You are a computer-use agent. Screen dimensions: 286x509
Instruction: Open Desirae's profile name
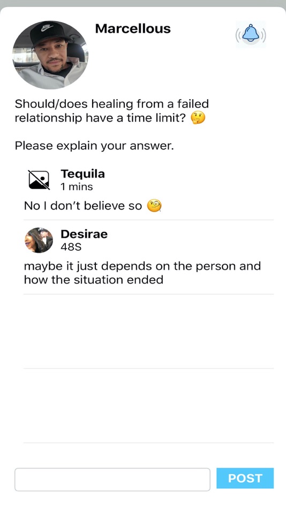tap(84, 234)
